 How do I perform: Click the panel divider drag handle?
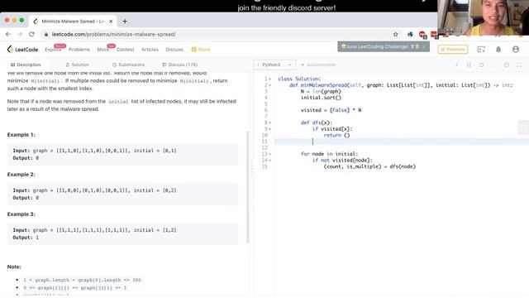[x=251, y=167]
